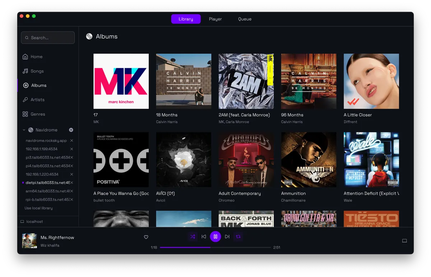Remove the pi4.tailb6033.ts.net server
Image resolution: width=431 pixels, height=277 pixels.
(71, 166)
